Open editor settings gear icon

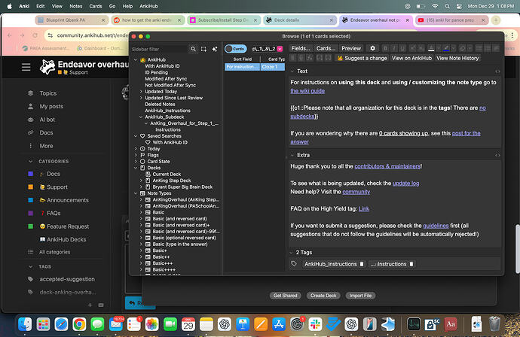point(372,48)
